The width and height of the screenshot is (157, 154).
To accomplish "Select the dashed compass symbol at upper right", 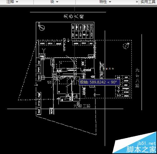I will (126, 46).
